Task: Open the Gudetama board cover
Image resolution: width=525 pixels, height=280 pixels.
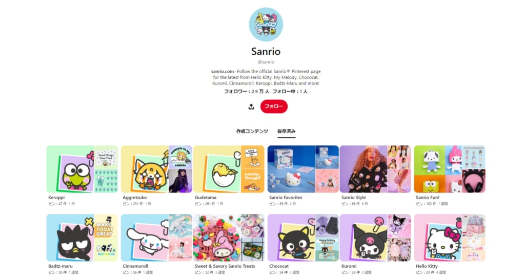Action: pos(229,169)
